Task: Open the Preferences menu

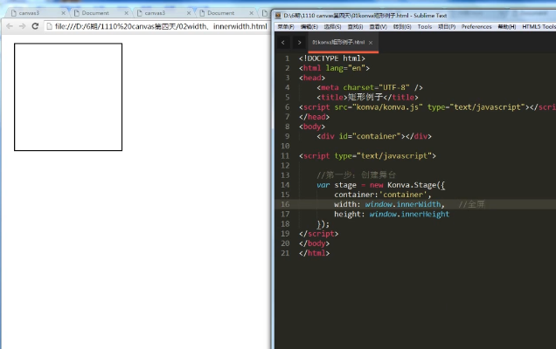Action: point(476,27)
